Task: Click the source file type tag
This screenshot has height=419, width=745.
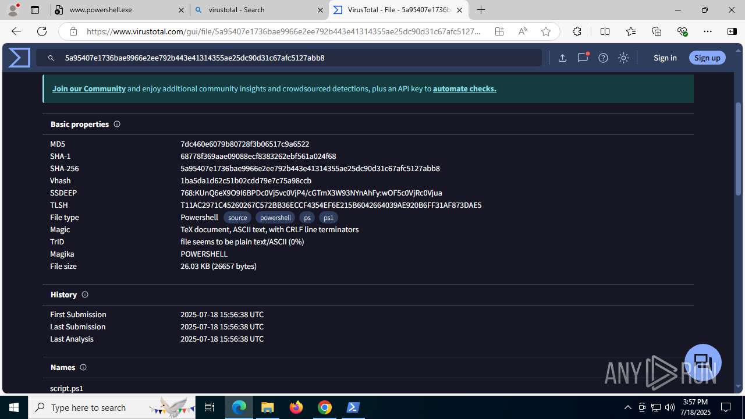Action: [x=237, y=218]
